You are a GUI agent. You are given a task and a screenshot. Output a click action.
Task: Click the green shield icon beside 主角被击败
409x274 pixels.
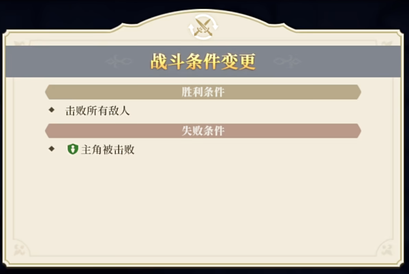click(72, 149)
